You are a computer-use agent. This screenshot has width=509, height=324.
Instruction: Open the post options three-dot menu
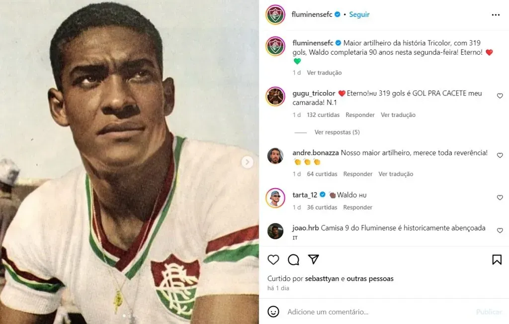point(496,14)
